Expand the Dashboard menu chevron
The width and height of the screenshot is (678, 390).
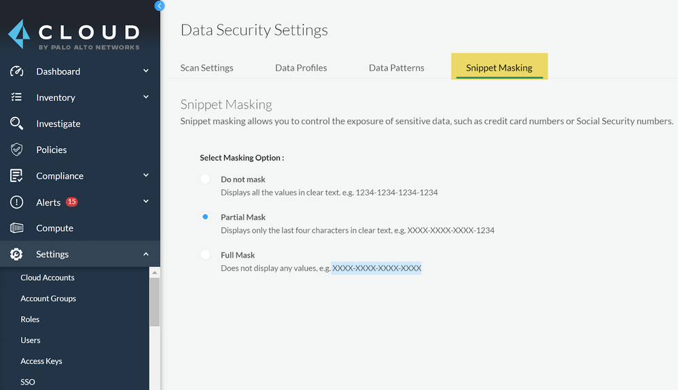(x=146, y=71)
